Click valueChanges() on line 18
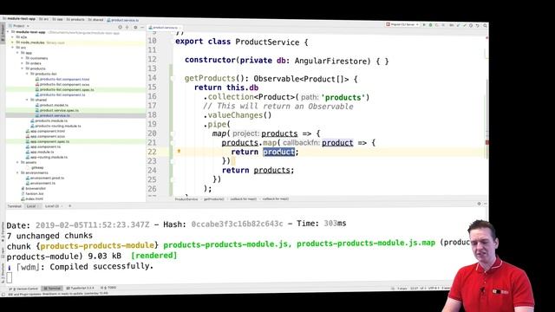555x312 pixels. pyautogui.click(x=239, y=115)
